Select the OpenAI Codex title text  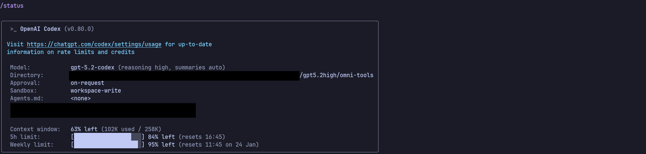click(40, 29)
